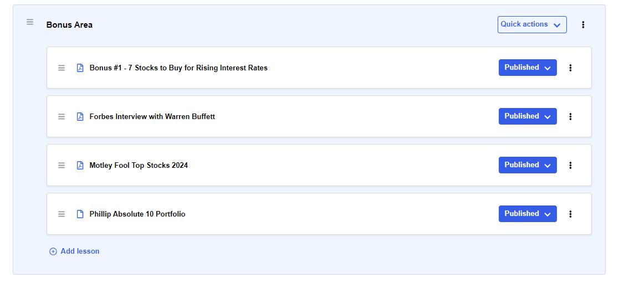619x288 pixels.
Task: Click drag handle for Phillip Absolute 10 Portfolio
Action: click(62, 214)
